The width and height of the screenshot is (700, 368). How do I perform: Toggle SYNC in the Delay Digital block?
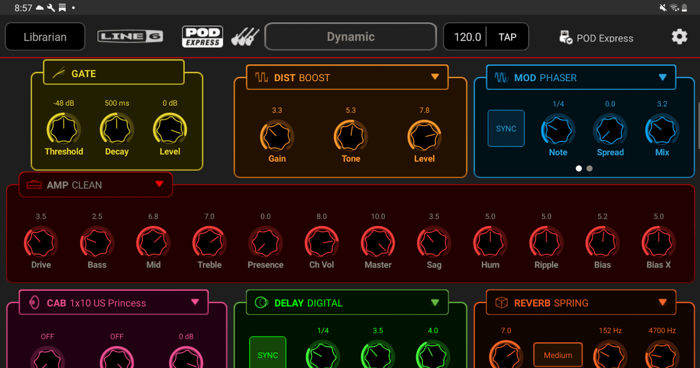(268, 353)
